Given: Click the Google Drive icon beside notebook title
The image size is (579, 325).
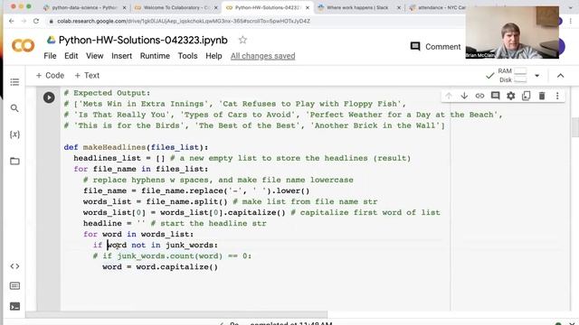Looking at the screenshot, I should coord(51,40).
